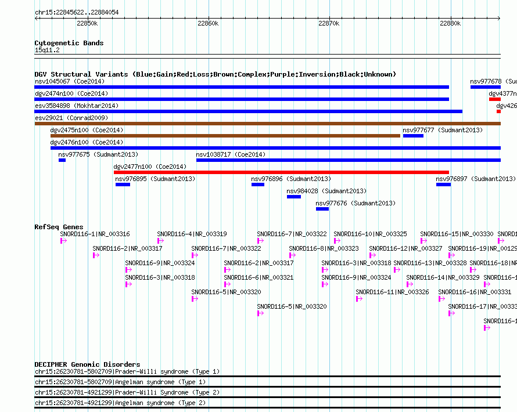This screenshot has height=412, width=517.
Task: Click the 22860k ruler label
Action: click(x=208, y=23)
